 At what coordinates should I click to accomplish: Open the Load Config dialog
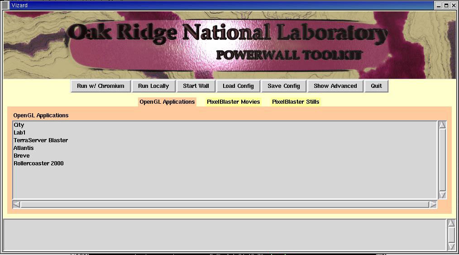pos(238,86)
